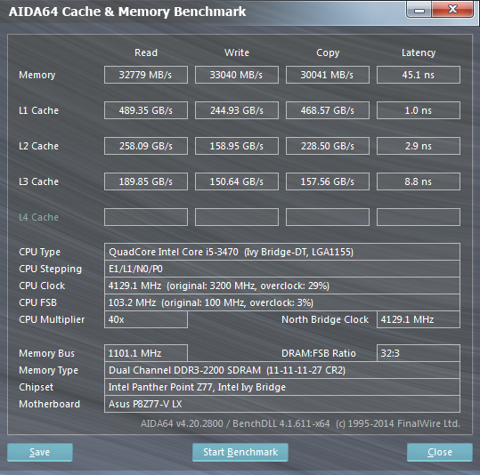The image size is (480, 475).
Task: Select Memory Bus value 1101.1 MHz
Action: tap(146, 353)
